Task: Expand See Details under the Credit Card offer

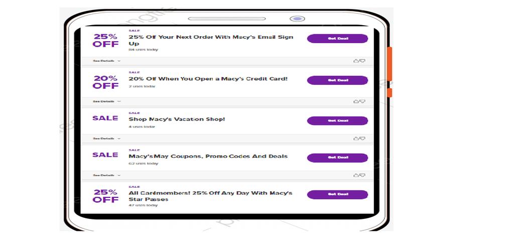Action: click(x=106, y=101)
